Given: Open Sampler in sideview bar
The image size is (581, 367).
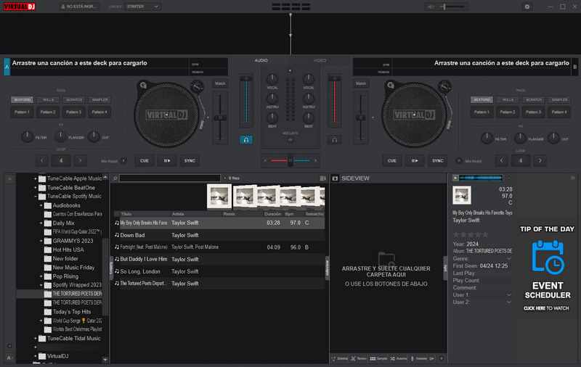Looking at the screenshot, I should coord(378,358).
